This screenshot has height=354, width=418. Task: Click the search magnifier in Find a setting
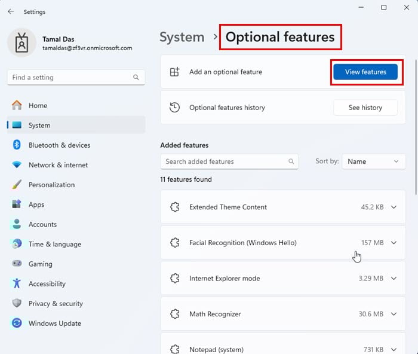137,78
